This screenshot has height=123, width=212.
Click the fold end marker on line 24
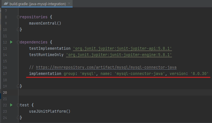18,118
